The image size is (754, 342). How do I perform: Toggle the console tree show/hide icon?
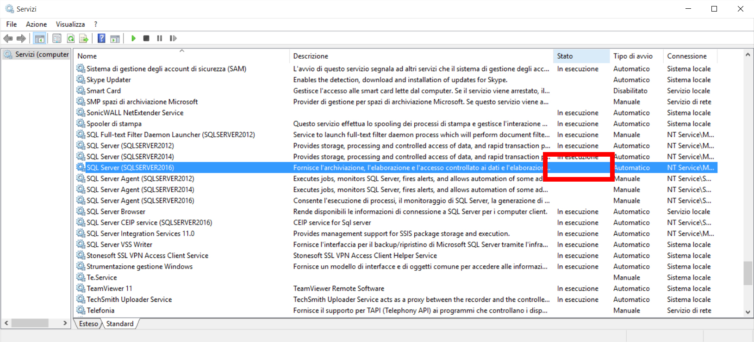40,38
